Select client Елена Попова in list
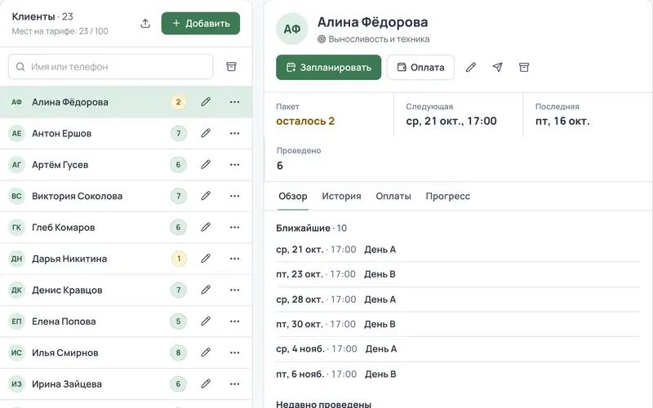Screen dimensions: 653x408 click(126, 321)
